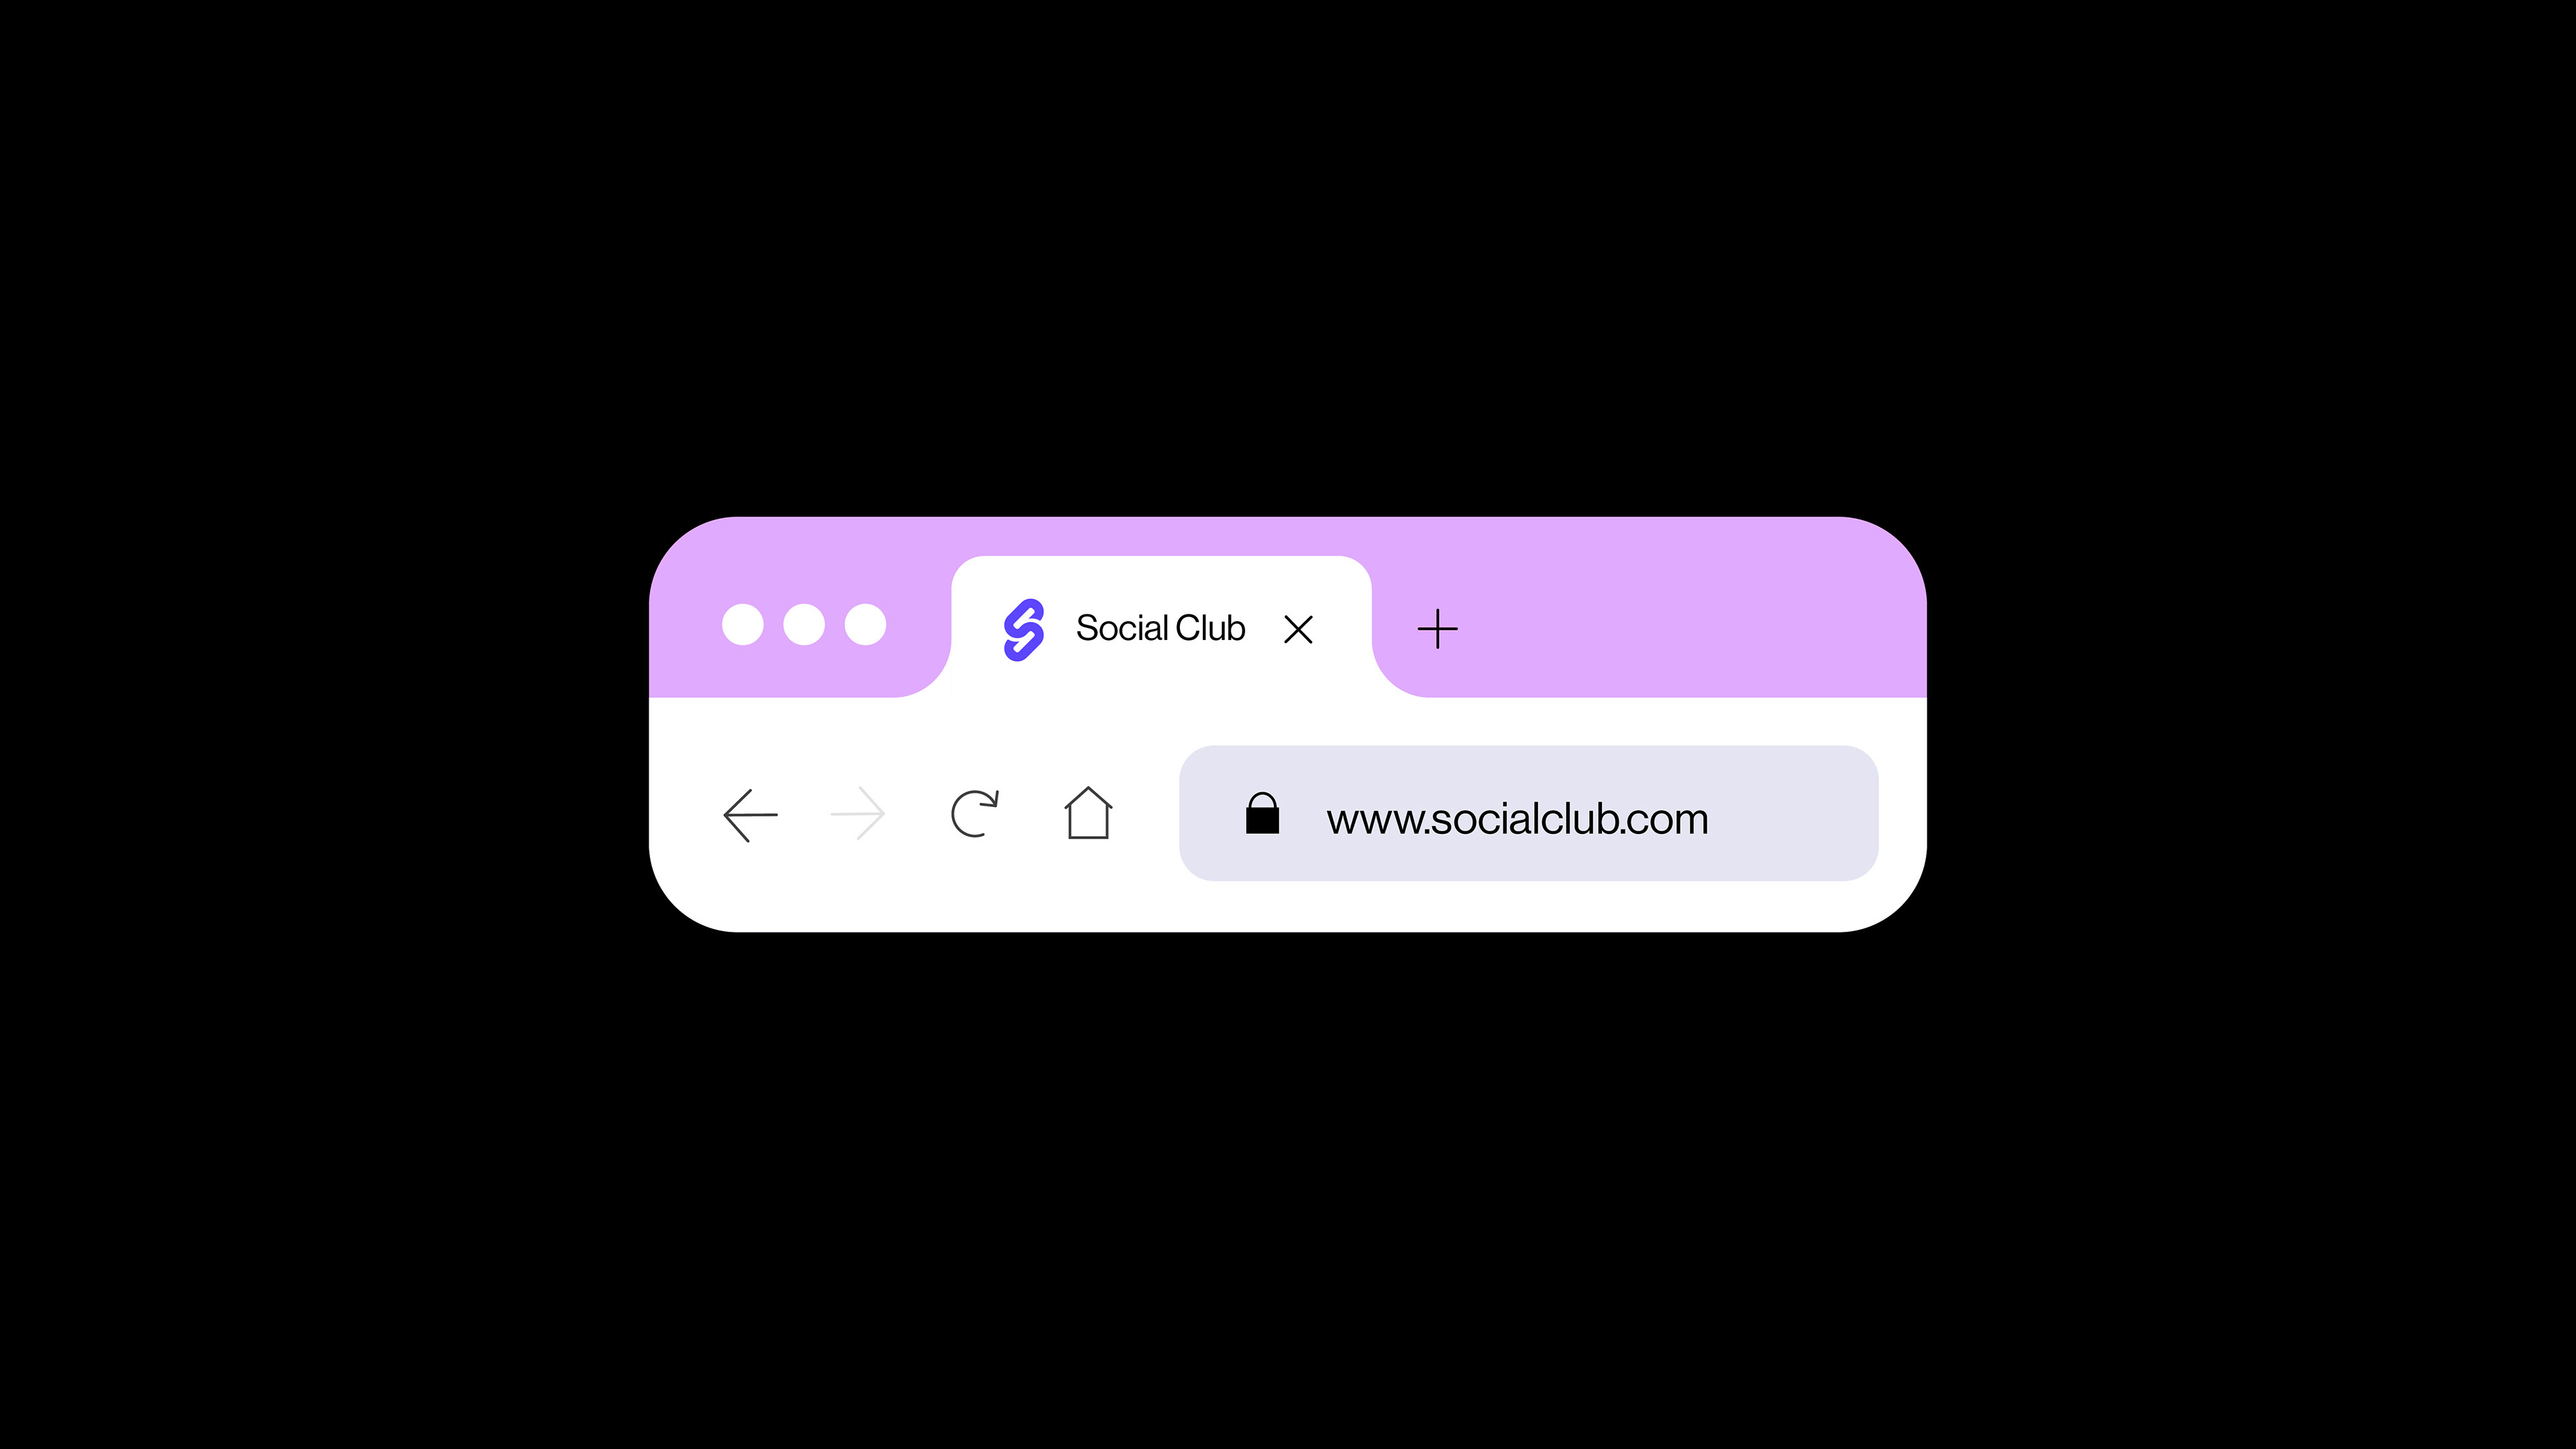Click the www.socialclub.com URL text
This screenshot has height=1449, width=2576.
(1517, 819)
